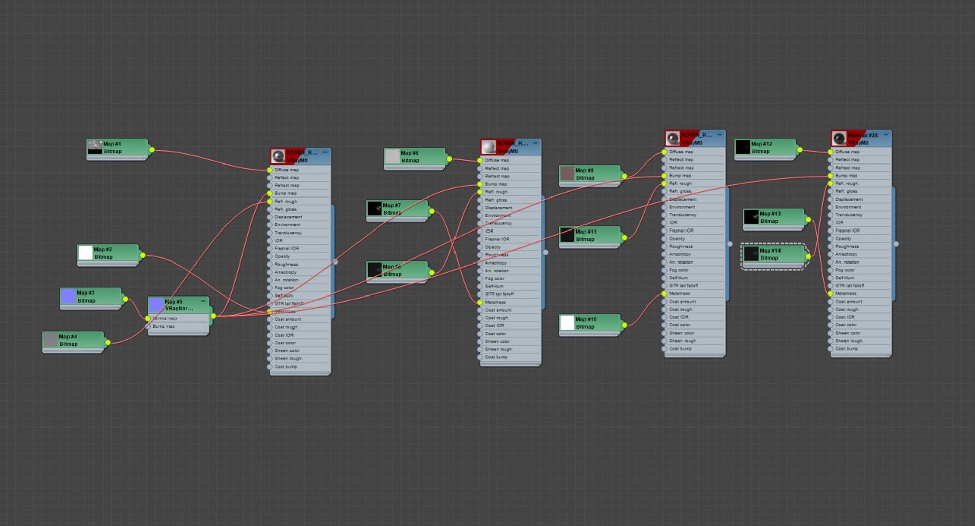This screenshot has width=975, height=526.
Task: Collapse the leftmost VRayMtl node with minus
Action: point(324,152)
